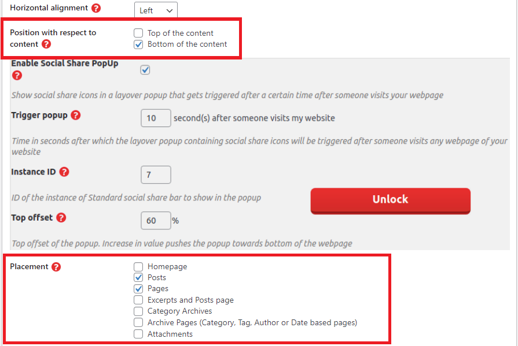Click help icon for Position with respect to content
This screenshot has width=518, height=346.
(46, 44)
